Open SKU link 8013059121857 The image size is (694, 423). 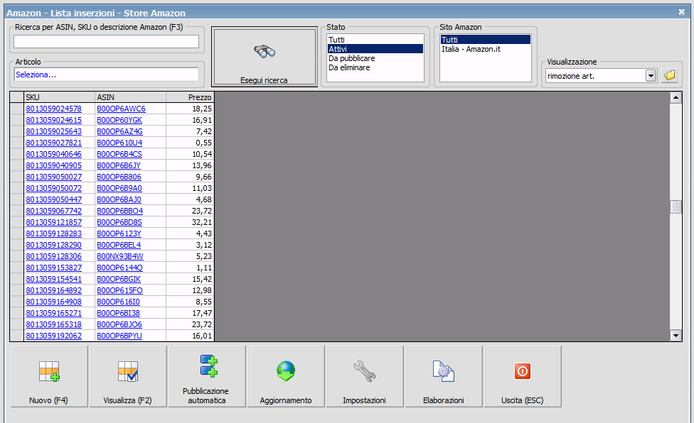[54, 223]
